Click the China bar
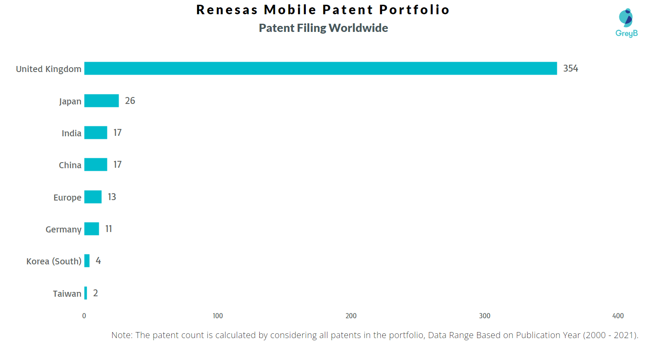 [96, 165]
